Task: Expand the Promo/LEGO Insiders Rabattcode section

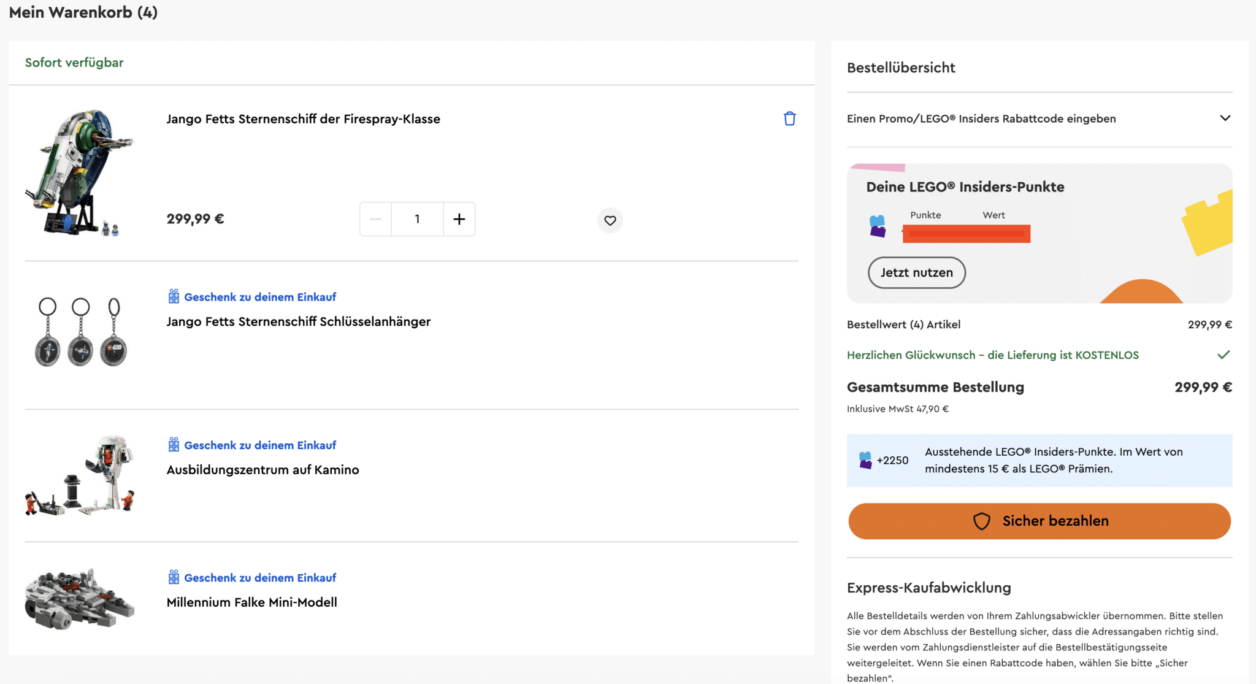Action: (x=1039, y=118)
